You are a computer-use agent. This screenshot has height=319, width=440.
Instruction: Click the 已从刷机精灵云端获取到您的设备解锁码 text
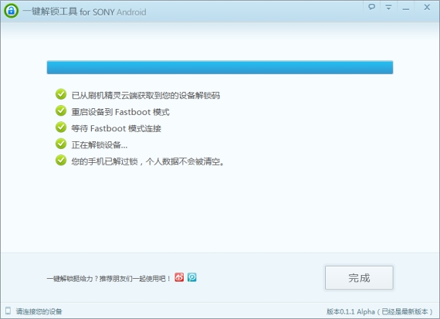146,96
